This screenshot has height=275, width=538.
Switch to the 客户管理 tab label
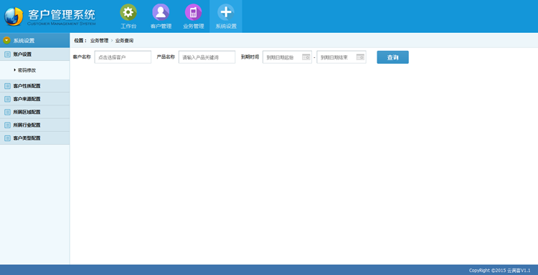(x=161, y=26)
